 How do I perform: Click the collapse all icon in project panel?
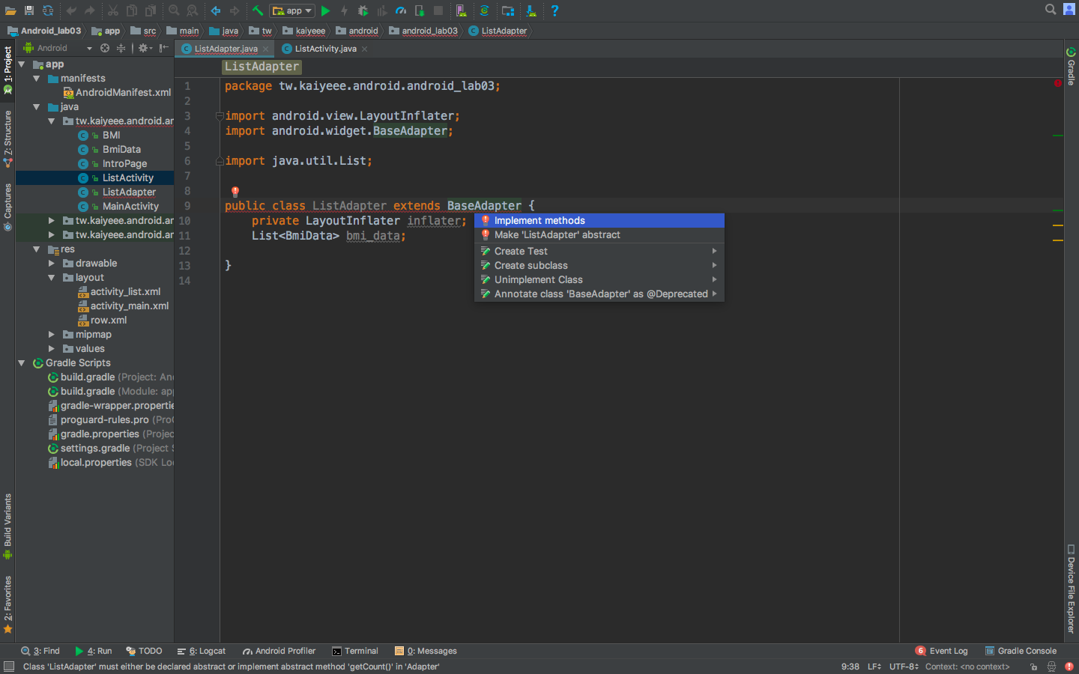(121, 48)
